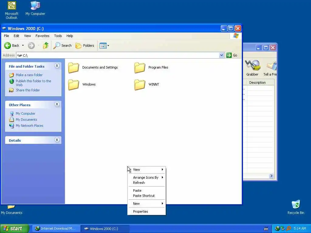Click Share this folder link
The height and width of the screenshot is (233, 311).
28,90
